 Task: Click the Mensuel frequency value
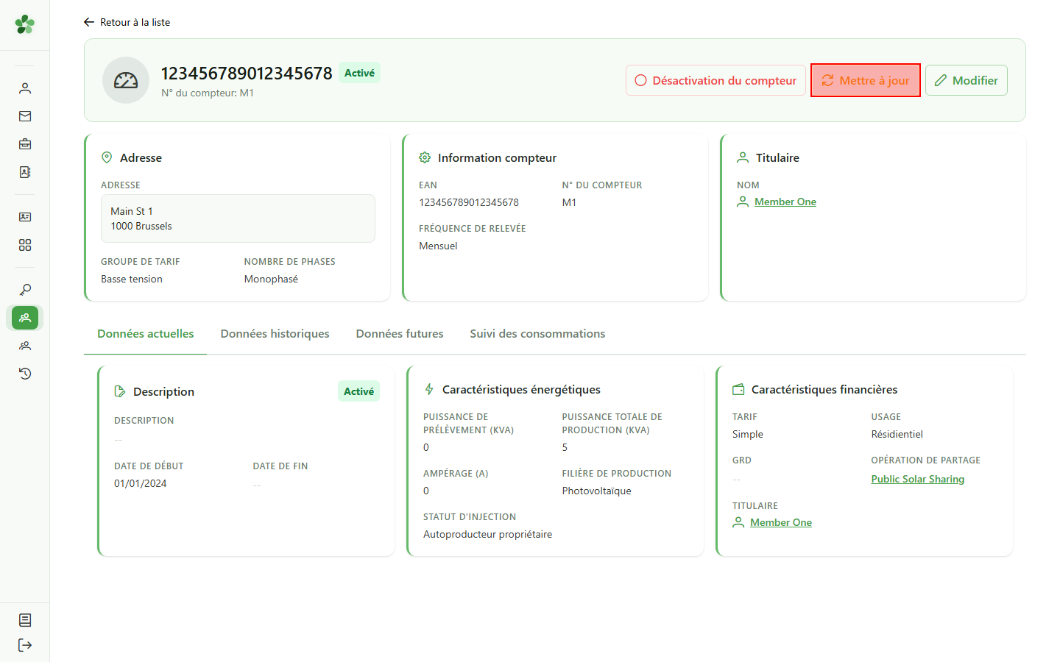point(438,246)
